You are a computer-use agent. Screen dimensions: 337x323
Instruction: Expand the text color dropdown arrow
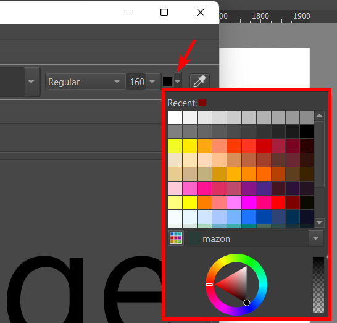(178, 82)
